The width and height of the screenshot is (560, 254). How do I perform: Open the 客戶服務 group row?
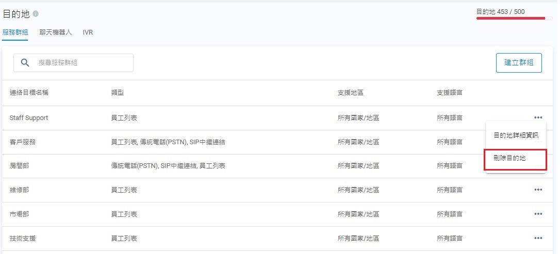pos(23,142)
